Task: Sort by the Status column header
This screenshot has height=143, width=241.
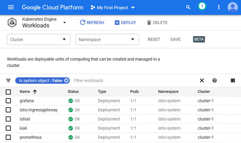Action: coord(73,92)
